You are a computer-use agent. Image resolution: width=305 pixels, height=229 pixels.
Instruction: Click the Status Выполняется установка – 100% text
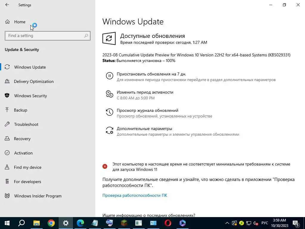pos(139,61)
